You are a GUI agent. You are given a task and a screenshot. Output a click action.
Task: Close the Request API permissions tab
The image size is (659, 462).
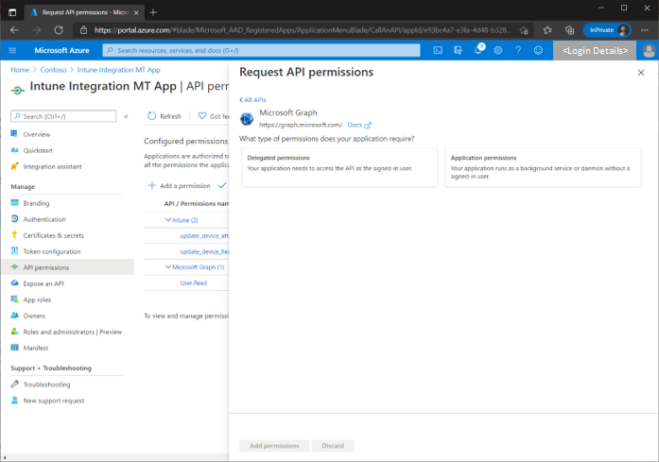(136, 12)
